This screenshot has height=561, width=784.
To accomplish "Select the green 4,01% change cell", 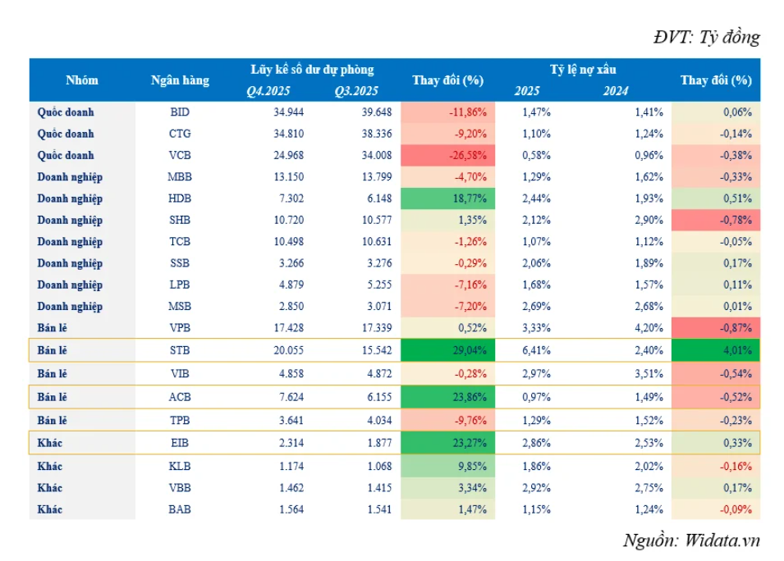I will 716,350.
